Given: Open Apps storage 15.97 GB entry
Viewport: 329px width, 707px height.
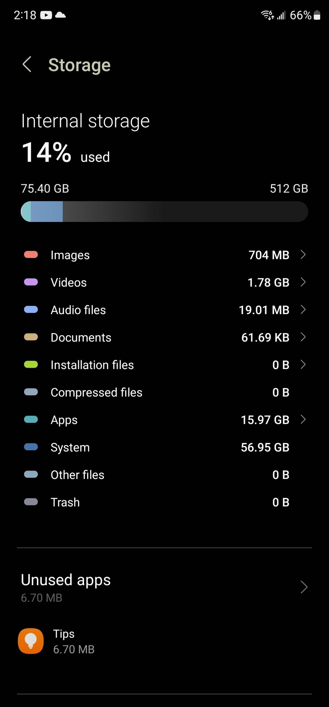Looking at the screenshot, I should (x=164, y=420).
